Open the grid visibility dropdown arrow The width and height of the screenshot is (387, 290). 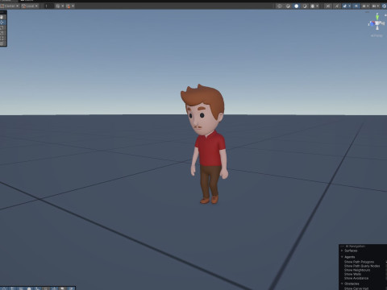point(368,6)
